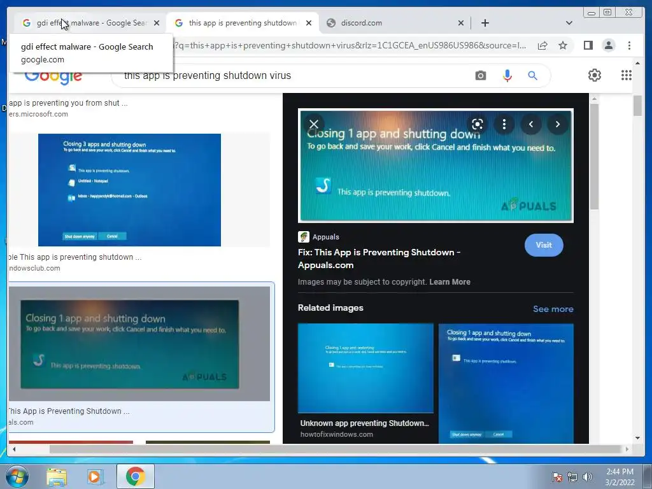
Task: Open the taskbar clock and date
Action: (620, 477)
